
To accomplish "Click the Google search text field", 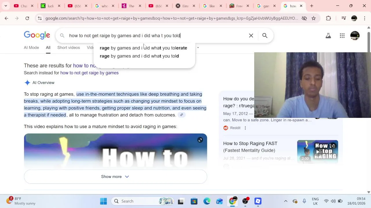I will pyautogui.click(x=157, y=36).
